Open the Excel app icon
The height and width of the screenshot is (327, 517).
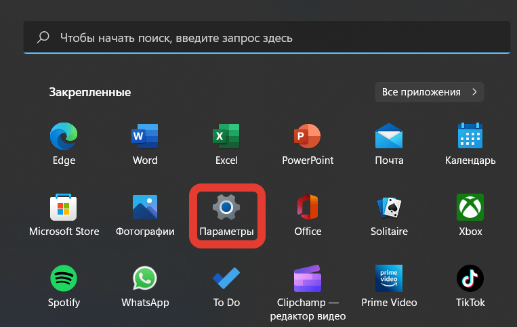(x=226, y=136)
